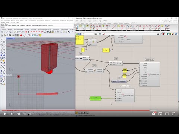Screen dimensions: 179x134
Task: Enable theater mode view
Action: click(167, 114)
